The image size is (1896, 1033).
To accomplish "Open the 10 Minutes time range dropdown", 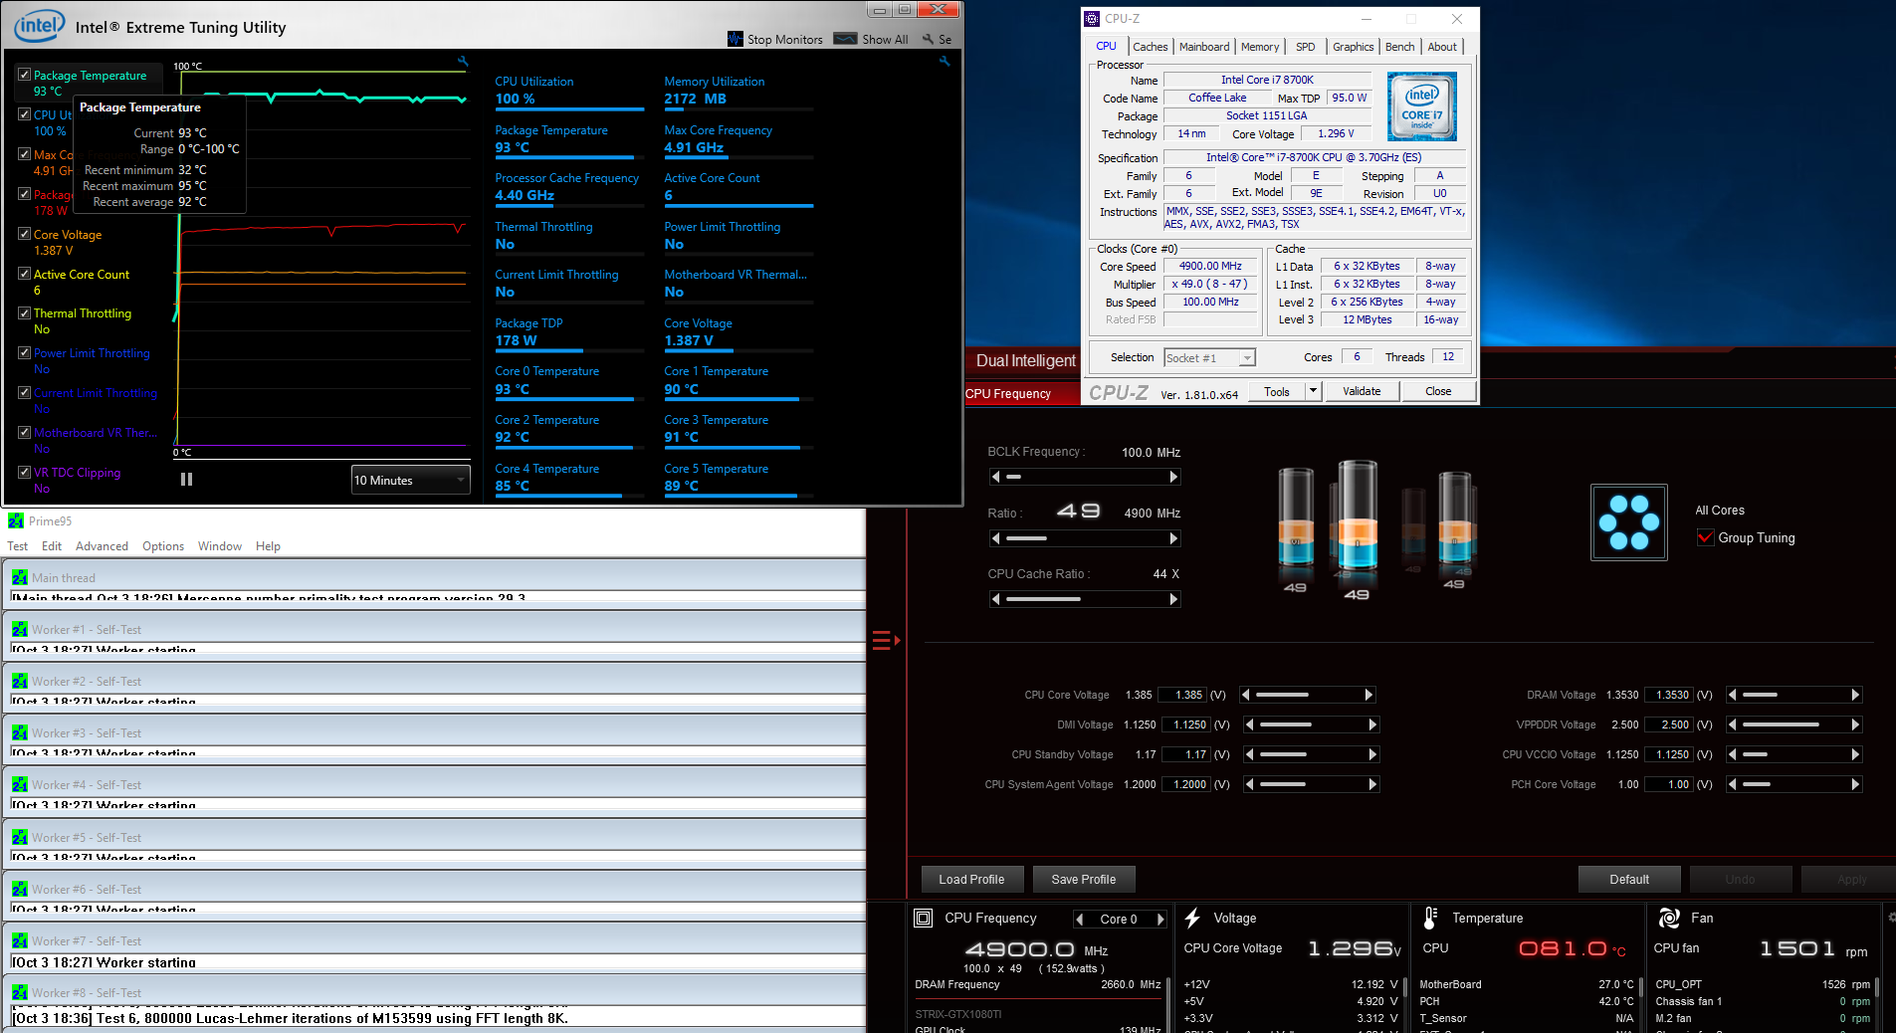I will click(x=410, y=480).
